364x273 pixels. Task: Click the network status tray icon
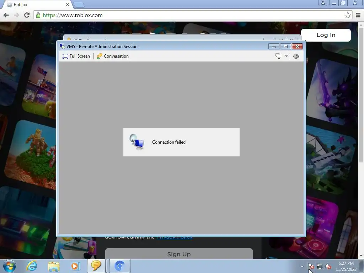coord(320,266)
